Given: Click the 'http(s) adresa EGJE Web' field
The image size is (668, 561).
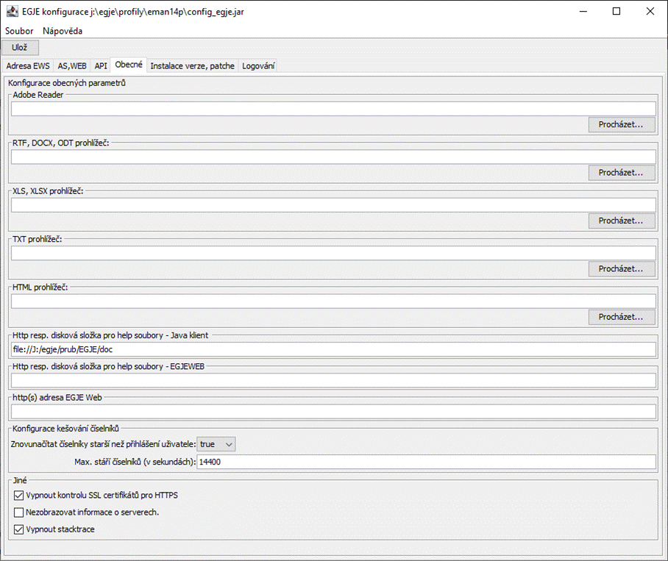Looking at the screenshot, I should [333, 412].
